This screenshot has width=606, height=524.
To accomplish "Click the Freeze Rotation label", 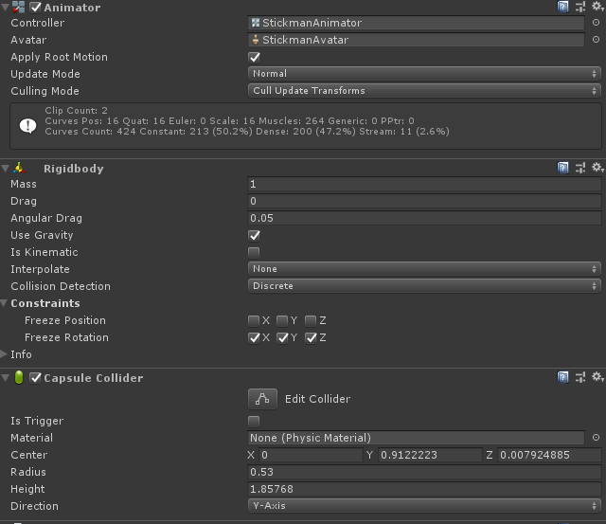I will (66, 337).
